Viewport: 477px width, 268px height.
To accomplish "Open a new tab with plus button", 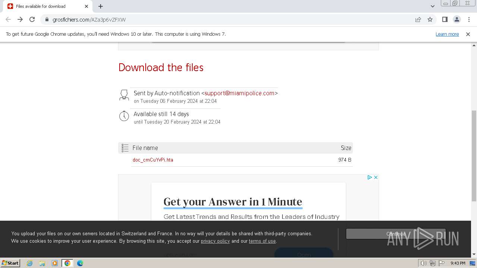I will pos(101,6).
